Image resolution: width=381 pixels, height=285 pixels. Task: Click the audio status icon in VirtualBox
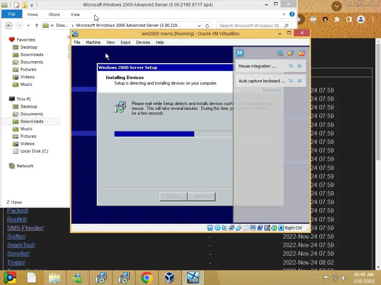click(x=224, y=228)
